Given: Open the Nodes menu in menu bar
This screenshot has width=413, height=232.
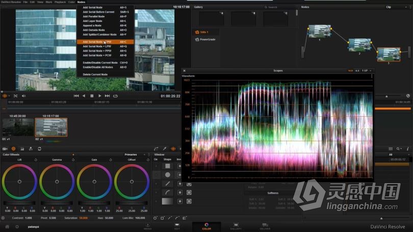Looking at the screenshot, I should point(81,2).
